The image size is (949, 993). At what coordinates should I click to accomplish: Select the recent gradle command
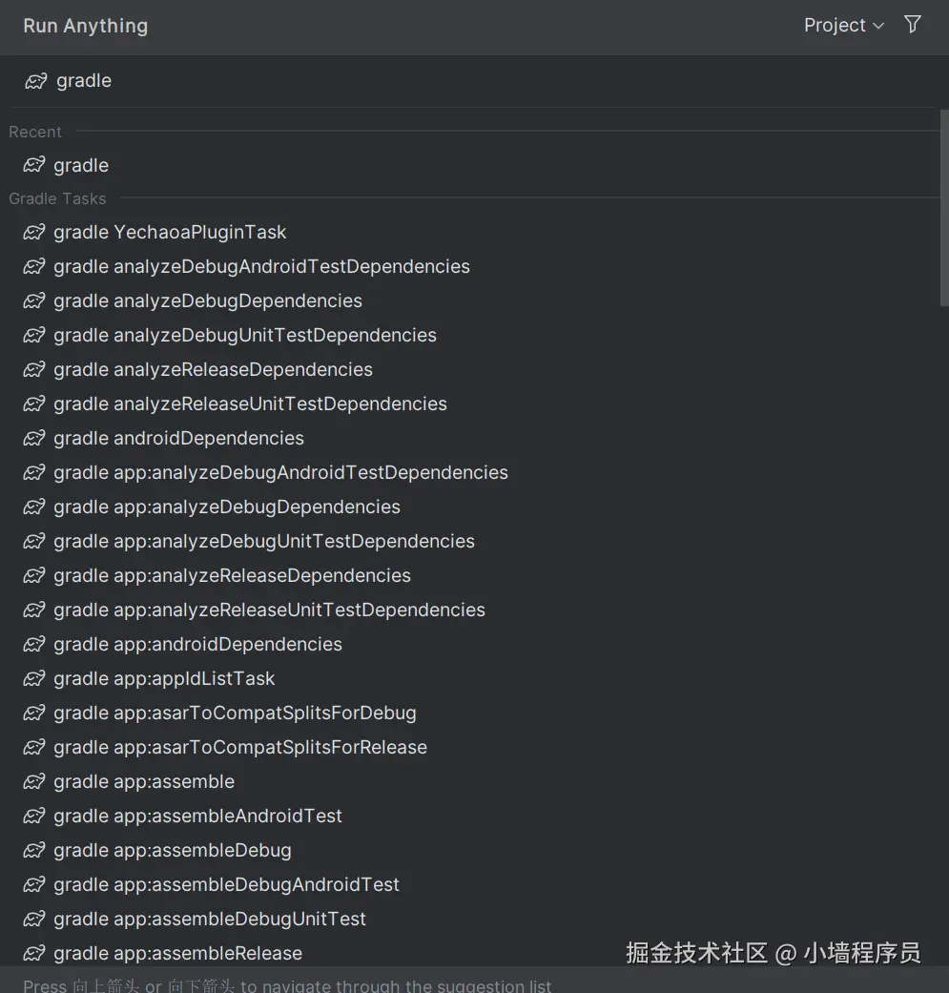(80, 165)
